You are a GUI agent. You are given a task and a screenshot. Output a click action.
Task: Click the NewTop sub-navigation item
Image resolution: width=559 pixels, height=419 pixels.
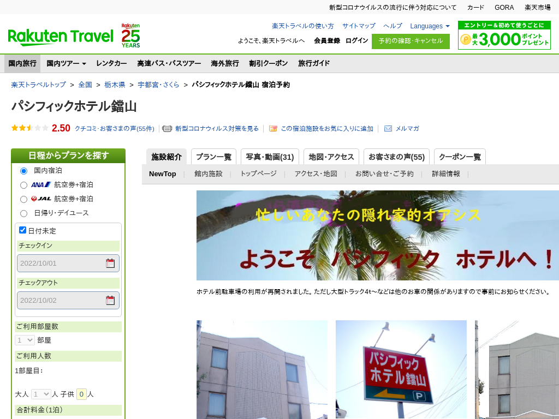163,174
